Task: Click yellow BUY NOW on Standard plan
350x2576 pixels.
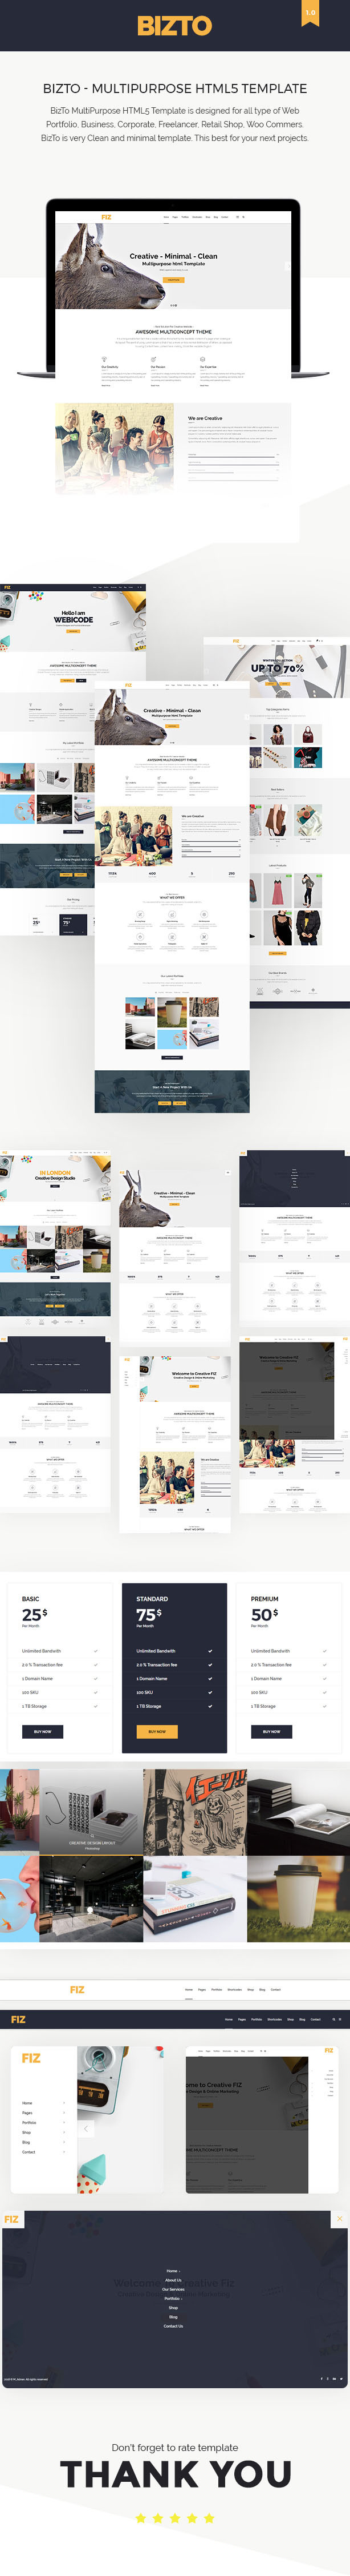Action: click(x=157, y=1731)
